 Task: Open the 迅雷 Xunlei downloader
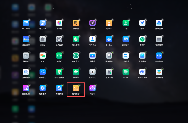pos(142,23)
